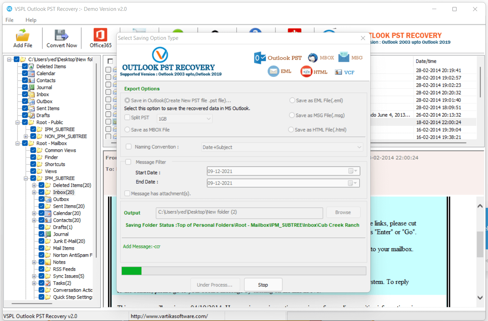
Task: Enable the Split PST checkbox
Action: pyautogui.click(x=127, y=117)
